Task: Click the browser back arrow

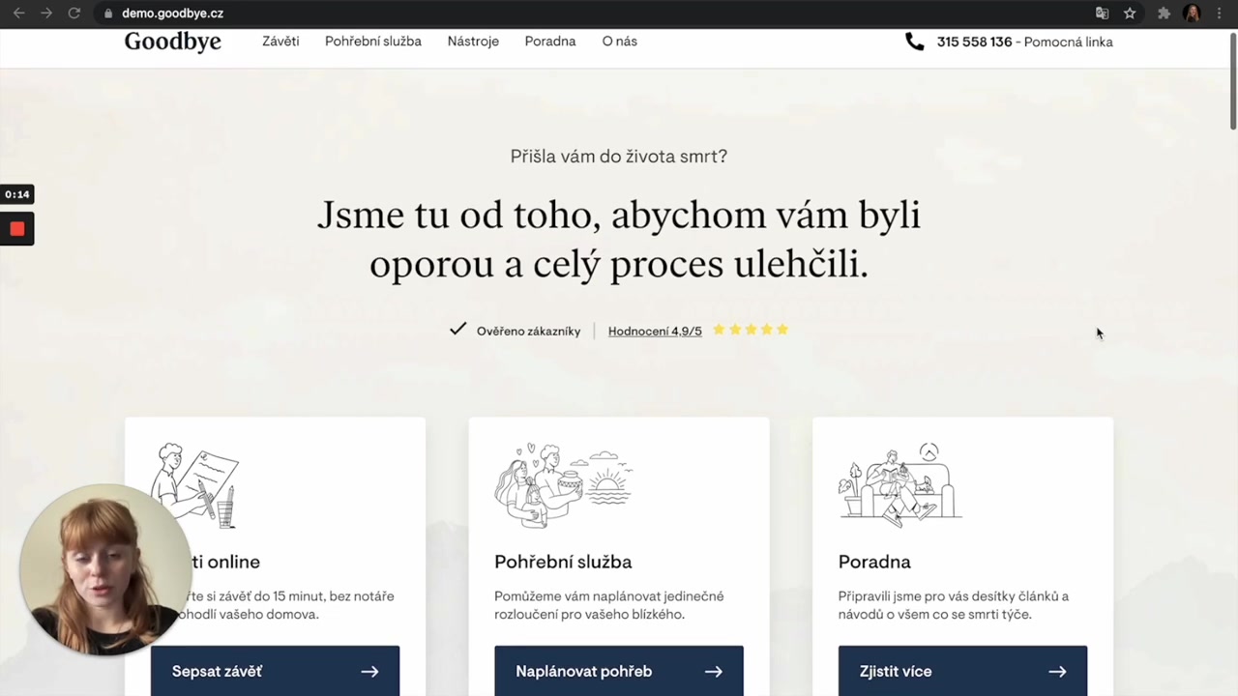Action: 18,14
